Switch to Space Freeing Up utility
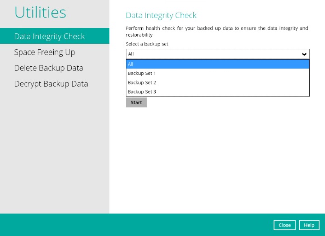Image resolution: width=325 pixels, height=236 pixels. pos(45,52)
